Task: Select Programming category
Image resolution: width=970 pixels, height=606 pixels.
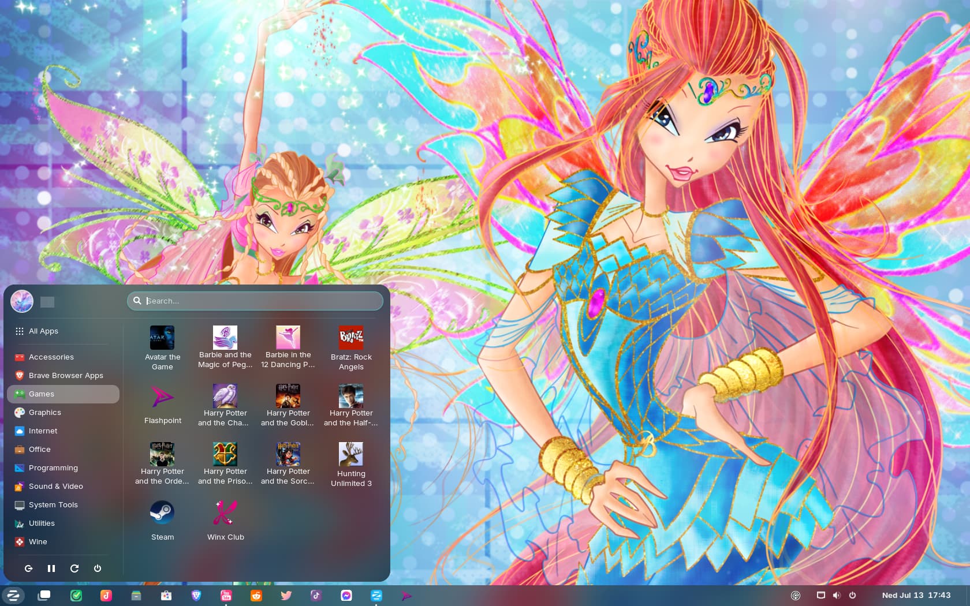Action: point(64,468)
